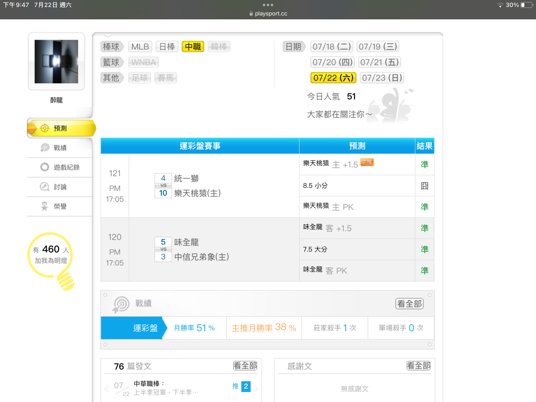This screenshot has width=536, height=402.
Task: Select the MLB league tab
Action: (140, 47)
